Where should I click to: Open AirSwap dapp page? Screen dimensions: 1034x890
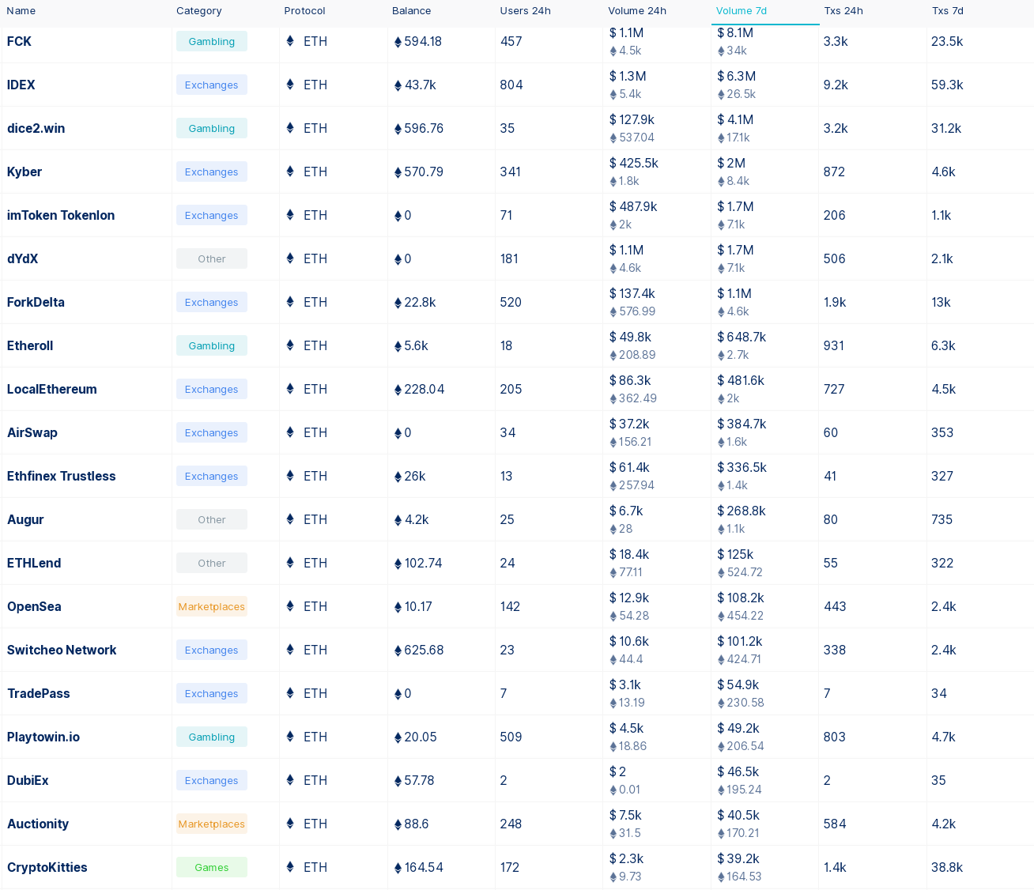click(32, 432)
